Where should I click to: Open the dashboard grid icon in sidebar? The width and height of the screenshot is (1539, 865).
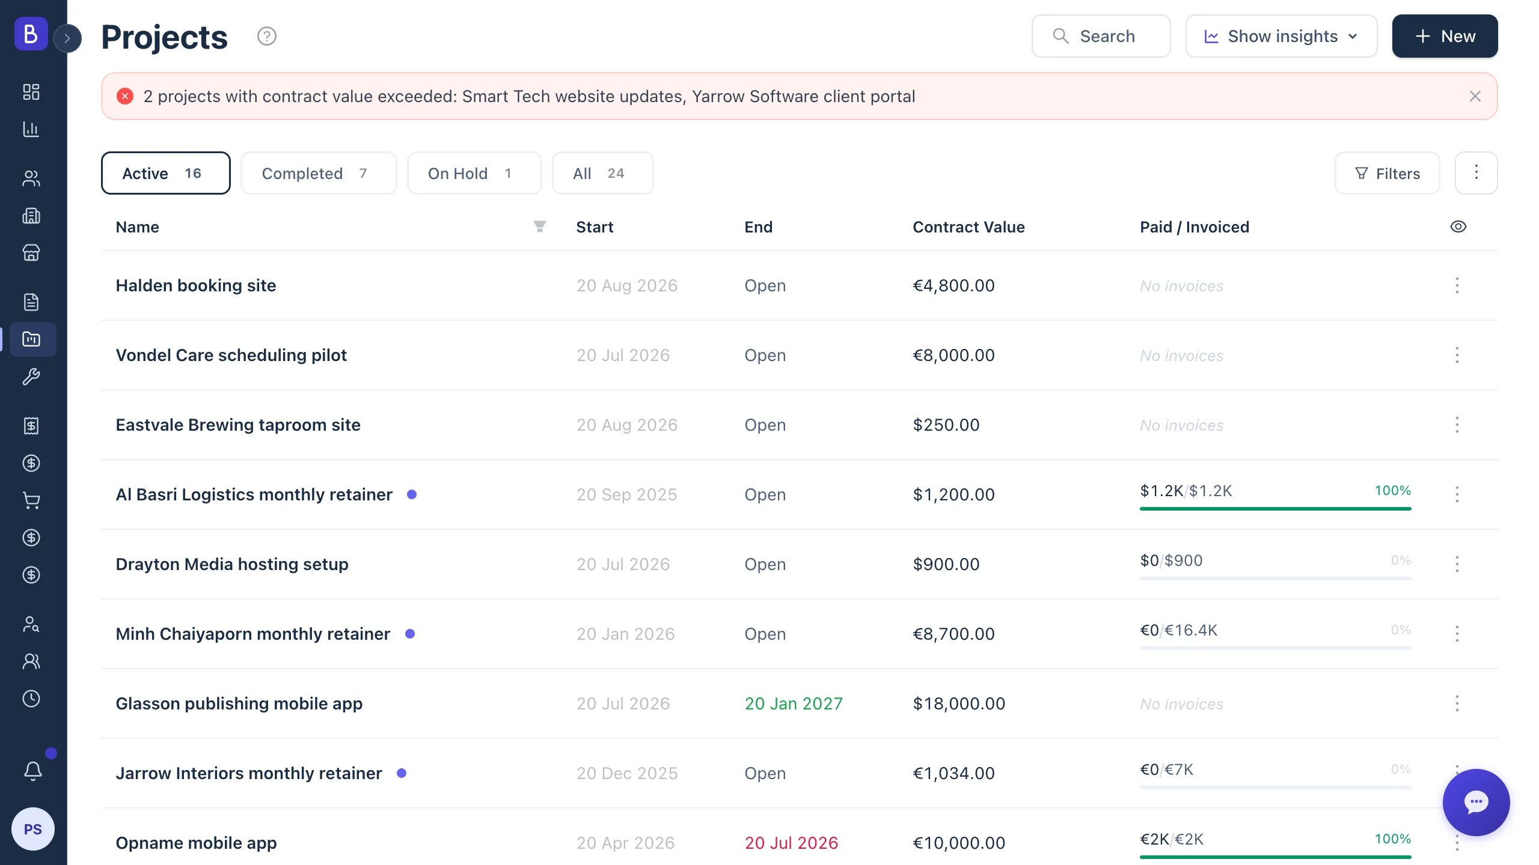[31, 92]
